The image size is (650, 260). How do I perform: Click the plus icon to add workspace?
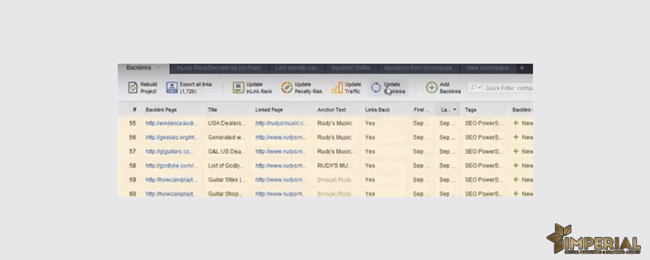click(x=521, y=68)
